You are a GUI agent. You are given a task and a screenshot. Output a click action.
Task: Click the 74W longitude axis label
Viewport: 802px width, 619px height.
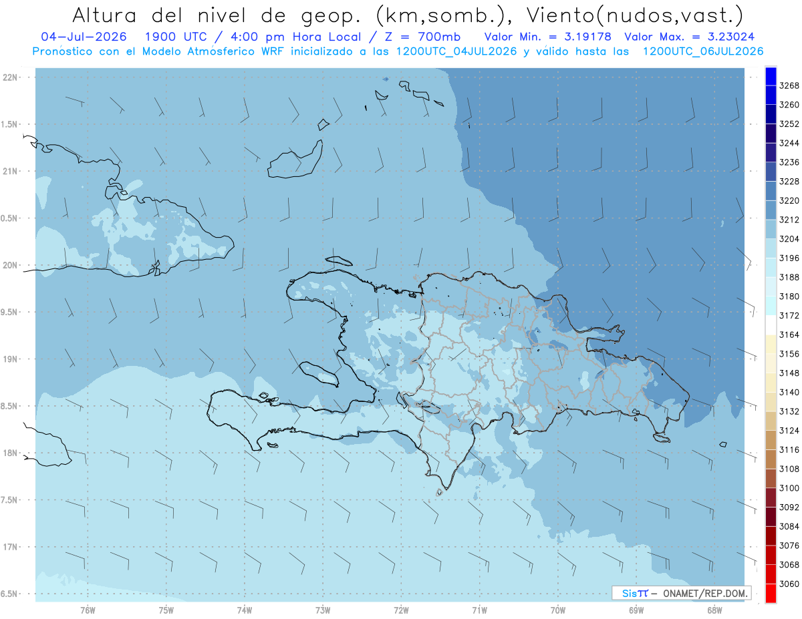[x=244, y=610]
